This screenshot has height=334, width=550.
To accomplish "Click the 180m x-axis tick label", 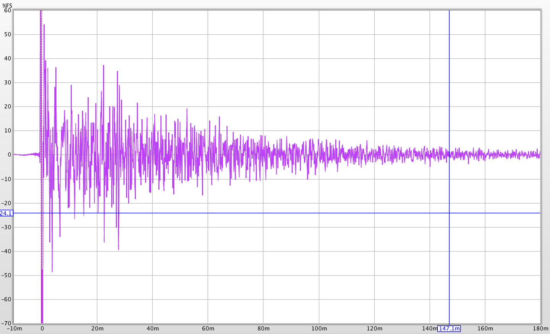I will pos(541,328).
